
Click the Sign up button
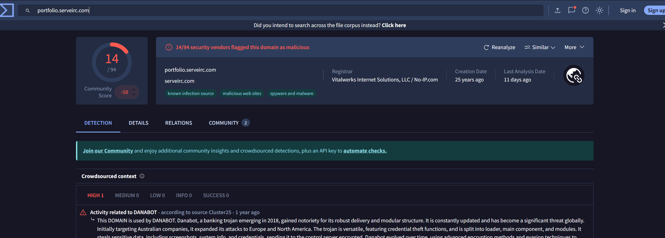655,10
